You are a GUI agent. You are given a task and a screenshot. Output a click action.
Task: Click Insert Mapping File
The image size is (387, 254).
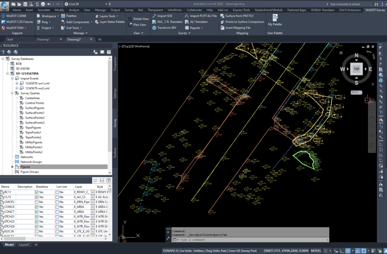point(235,28)
